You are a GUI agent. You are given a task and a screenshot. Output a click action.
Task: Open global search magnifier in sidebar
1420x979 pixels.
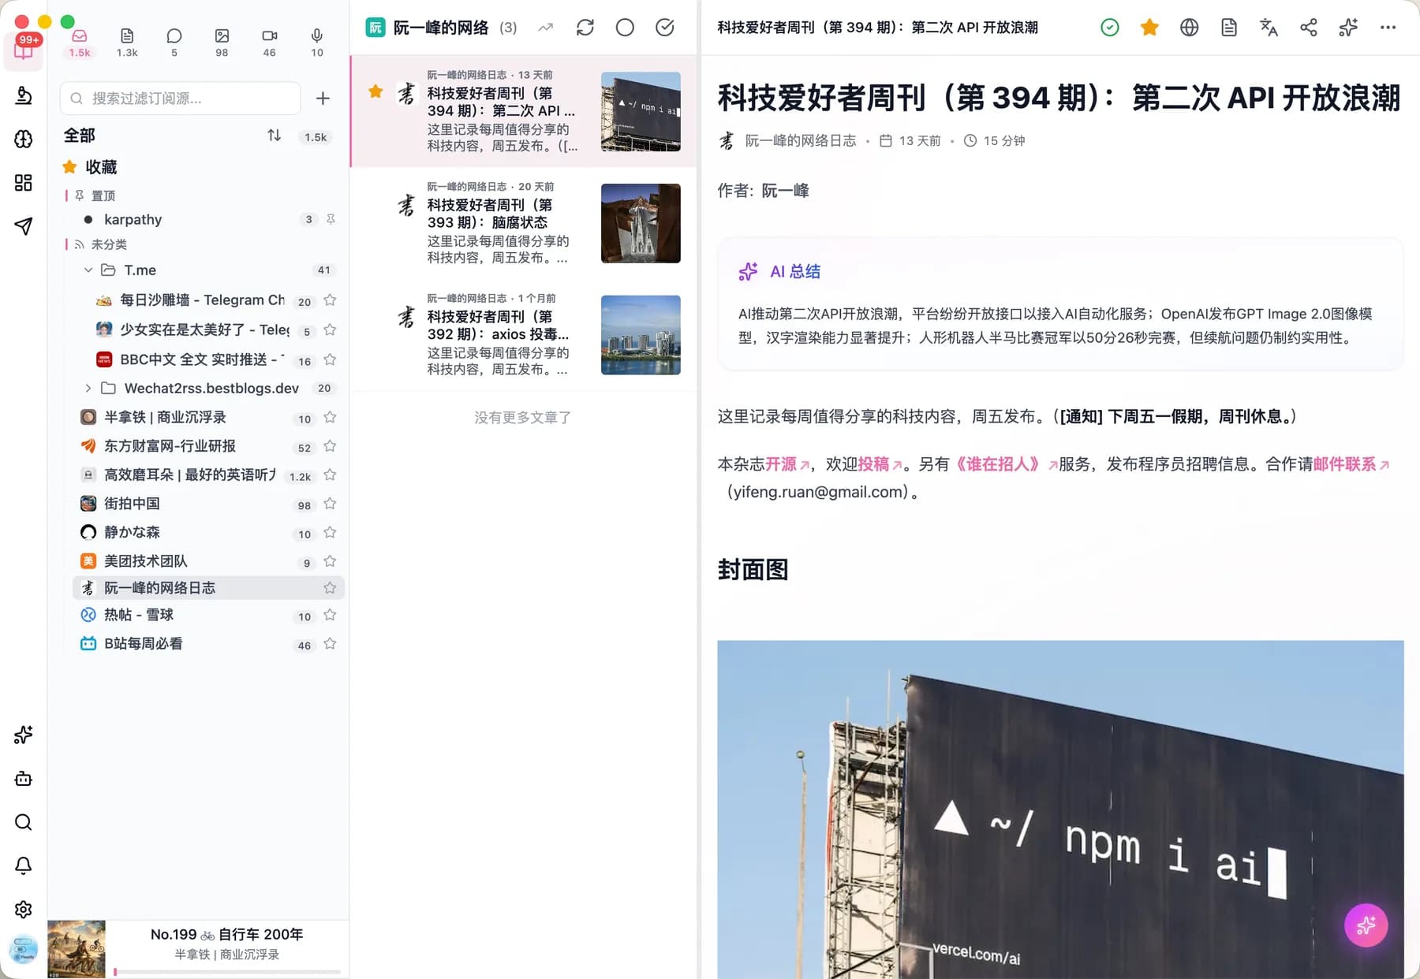pyautogui.click(x=24, y=822)
